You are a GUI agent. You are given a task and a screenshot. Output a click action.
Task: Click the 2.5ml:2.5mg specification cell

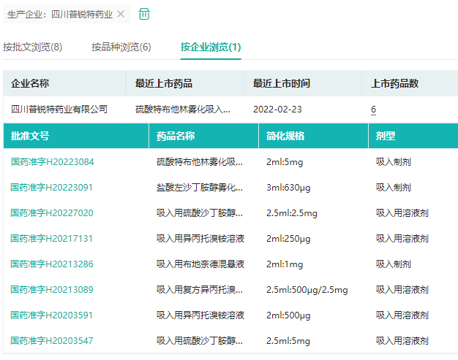pos(292,213)
